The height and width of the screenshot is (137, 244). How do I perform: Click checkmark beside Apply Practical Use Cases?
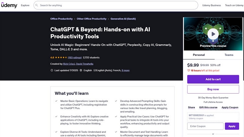116,117
